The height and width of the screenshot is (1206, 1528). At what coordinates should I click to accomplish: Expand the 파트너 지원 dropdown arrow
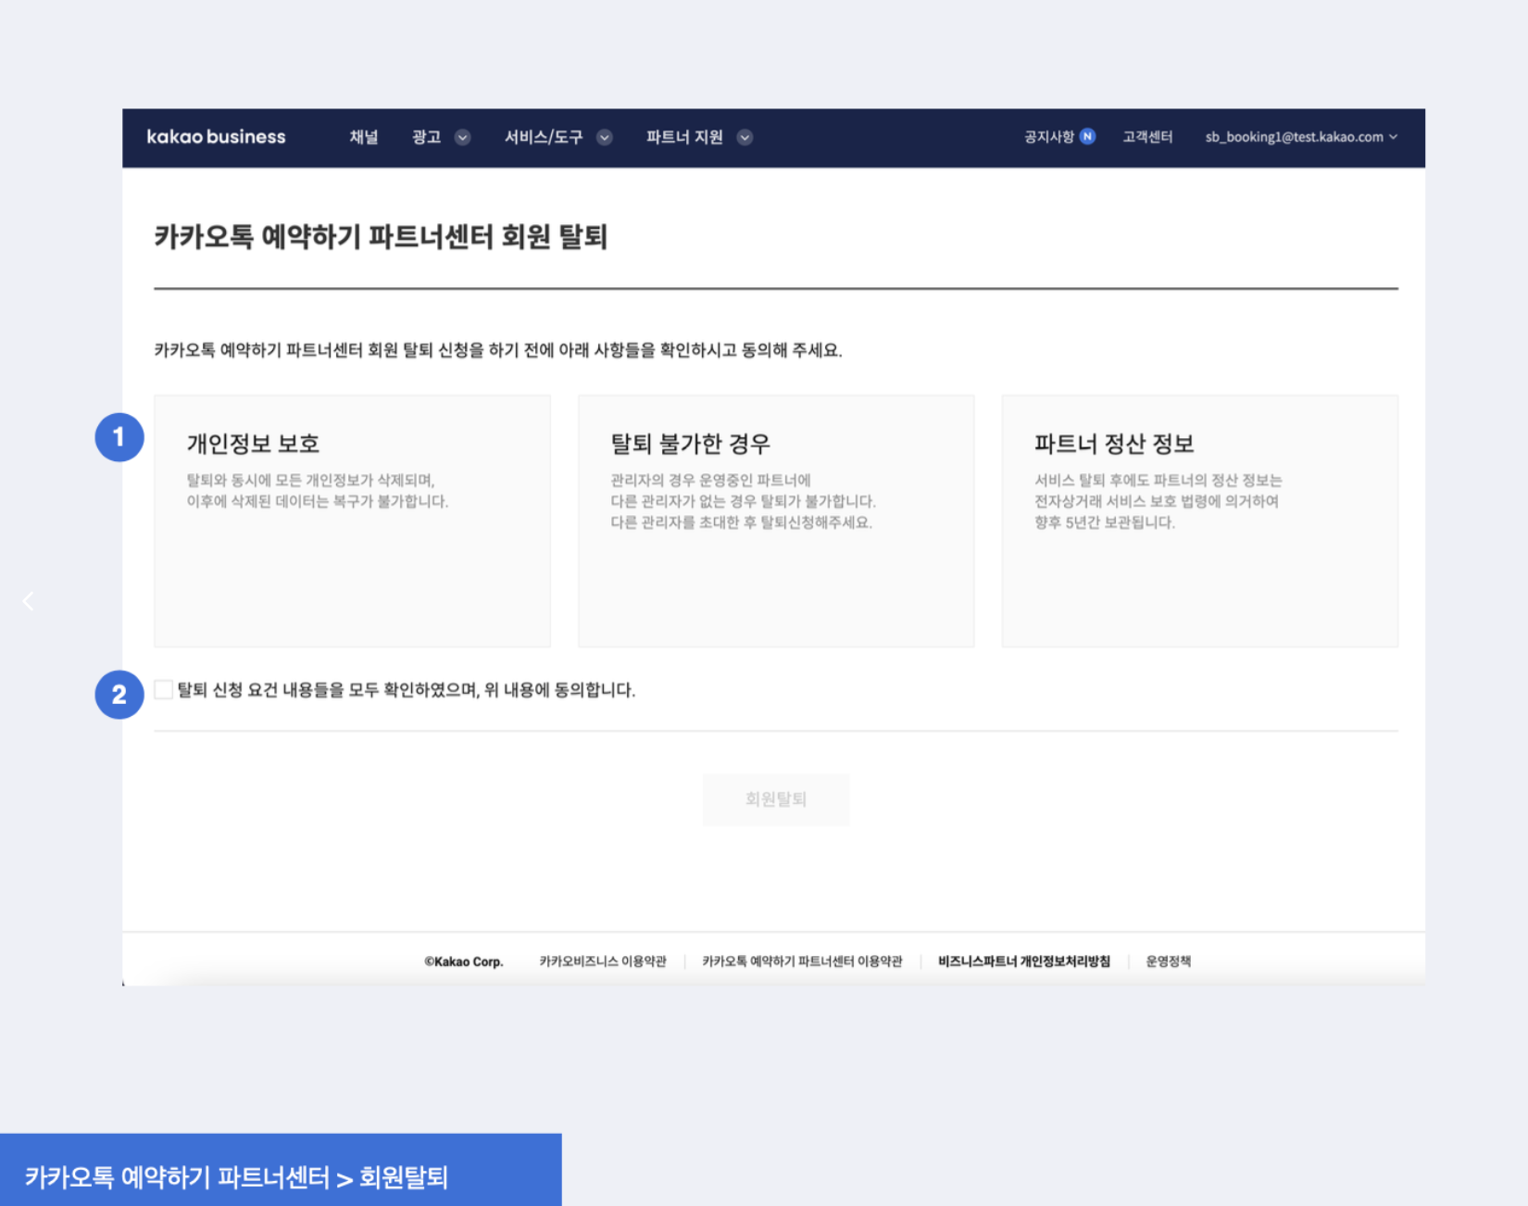(x=745, y=138)
